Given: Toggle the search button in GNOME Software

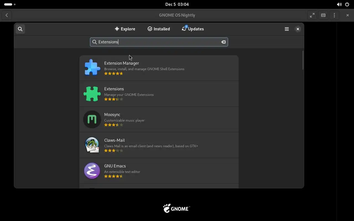Looking at the screenshot, I should click(x=20, y=29).
